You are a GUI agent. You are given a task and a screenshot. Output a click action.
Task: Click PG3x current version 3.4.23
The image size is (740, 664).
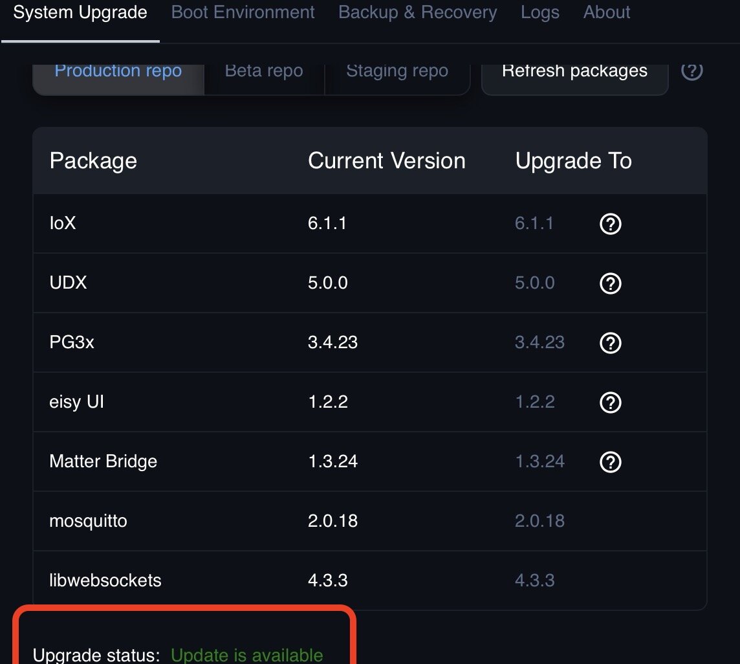[x=332, y=342]
